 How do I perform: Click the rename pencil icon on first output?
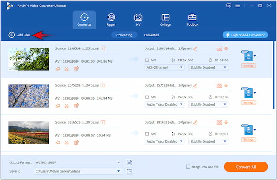coord(195,48)
